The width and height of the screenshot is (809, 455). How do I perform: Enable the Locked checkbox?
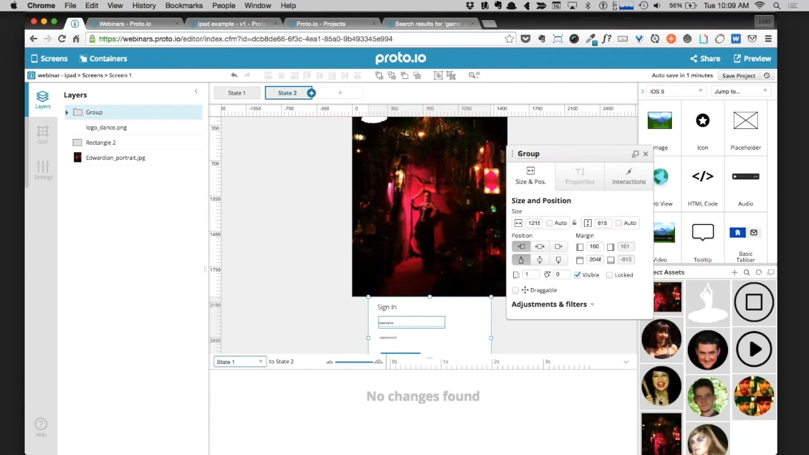tap(609, 275)
